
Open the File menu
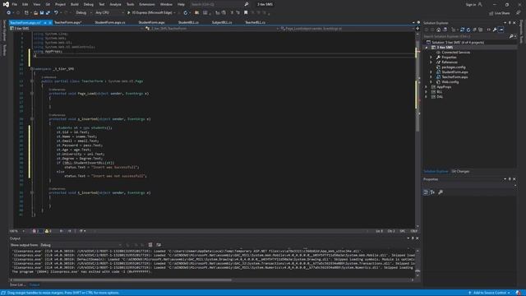(15, 4)
